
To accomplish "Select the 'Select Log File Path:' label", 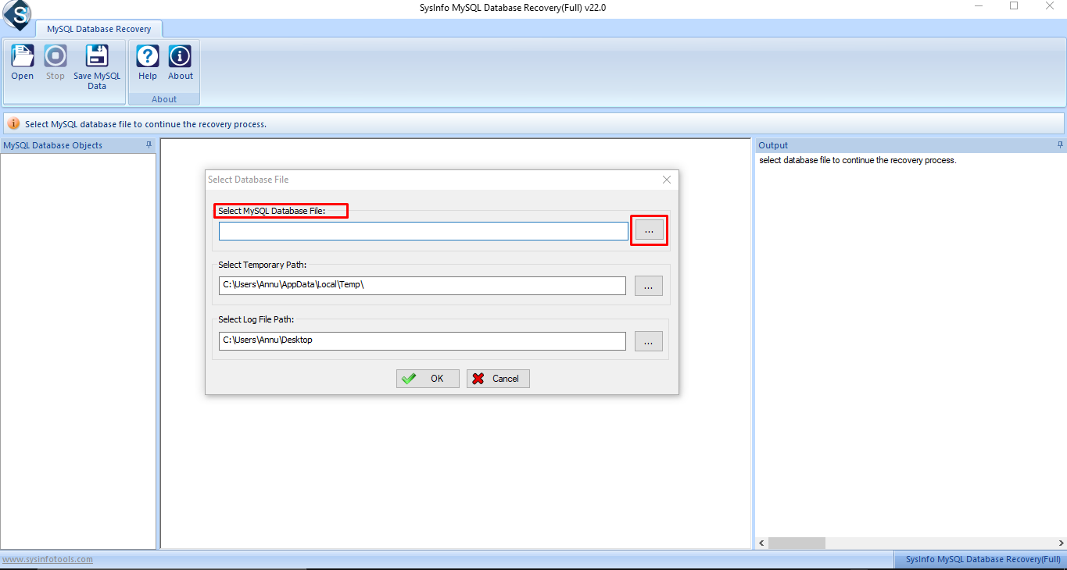I will 256,319.
